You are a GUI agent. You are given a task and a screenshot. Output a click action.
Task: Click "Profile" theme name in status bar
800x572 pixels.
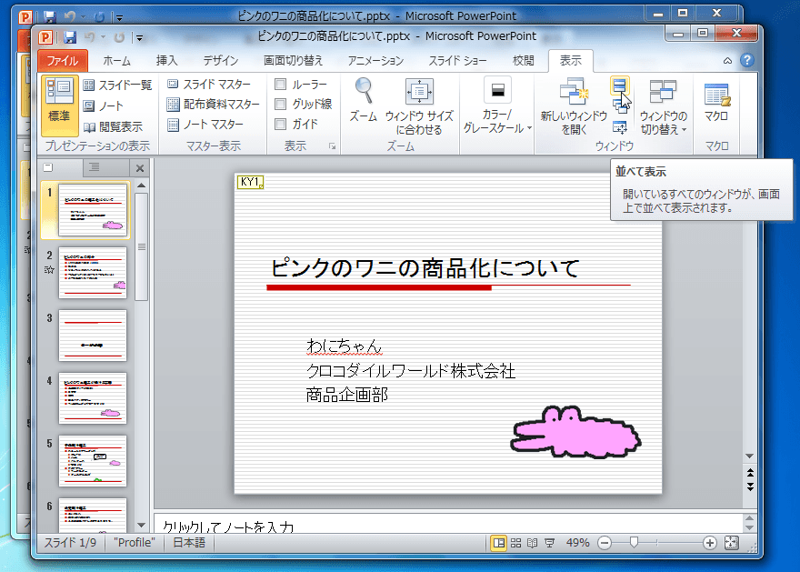click(x=135, y=543)
